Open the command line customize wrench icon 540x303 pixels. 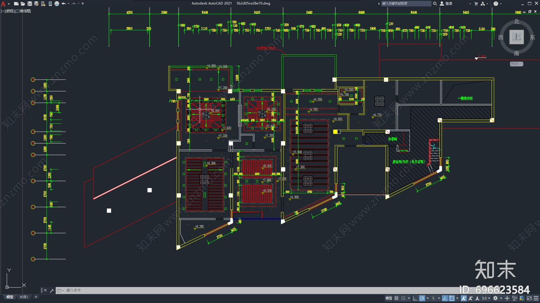point(52,290)
